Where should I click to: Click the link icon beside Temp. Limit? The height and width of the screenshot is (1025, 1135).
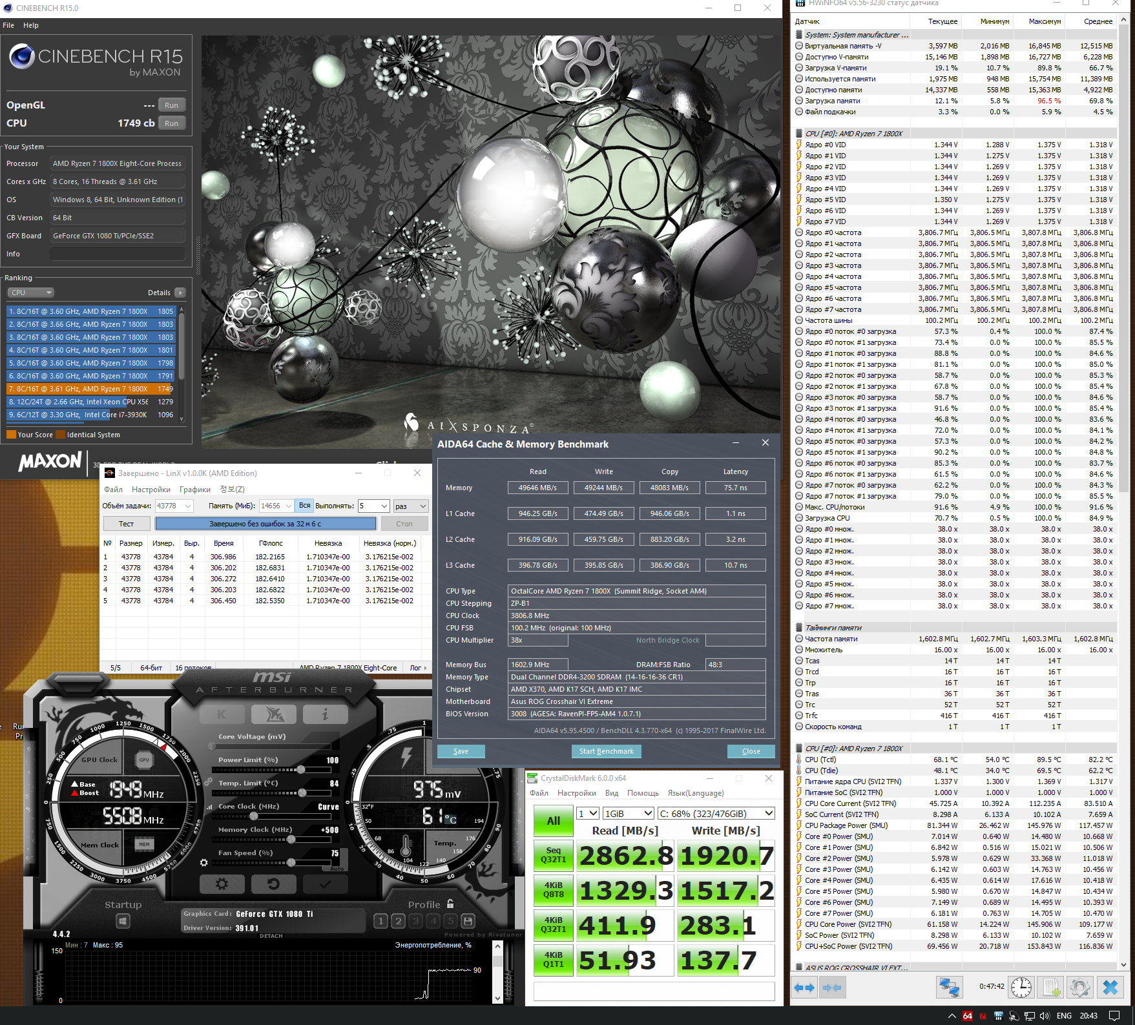[x=209, y=782]
